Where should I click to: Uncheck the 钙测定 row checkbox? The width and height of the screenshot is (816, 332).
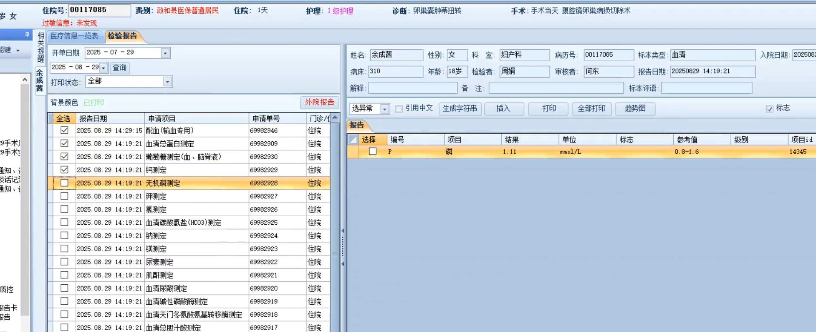64,170
